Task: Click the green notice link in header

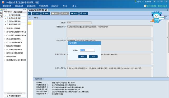Action: pos(157,6)
